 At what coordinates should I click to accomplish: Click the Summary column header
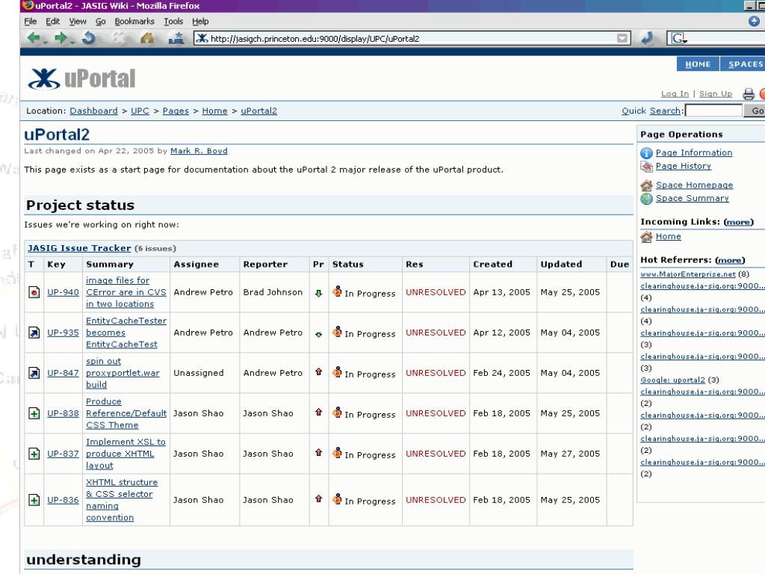tap(110, 264)
